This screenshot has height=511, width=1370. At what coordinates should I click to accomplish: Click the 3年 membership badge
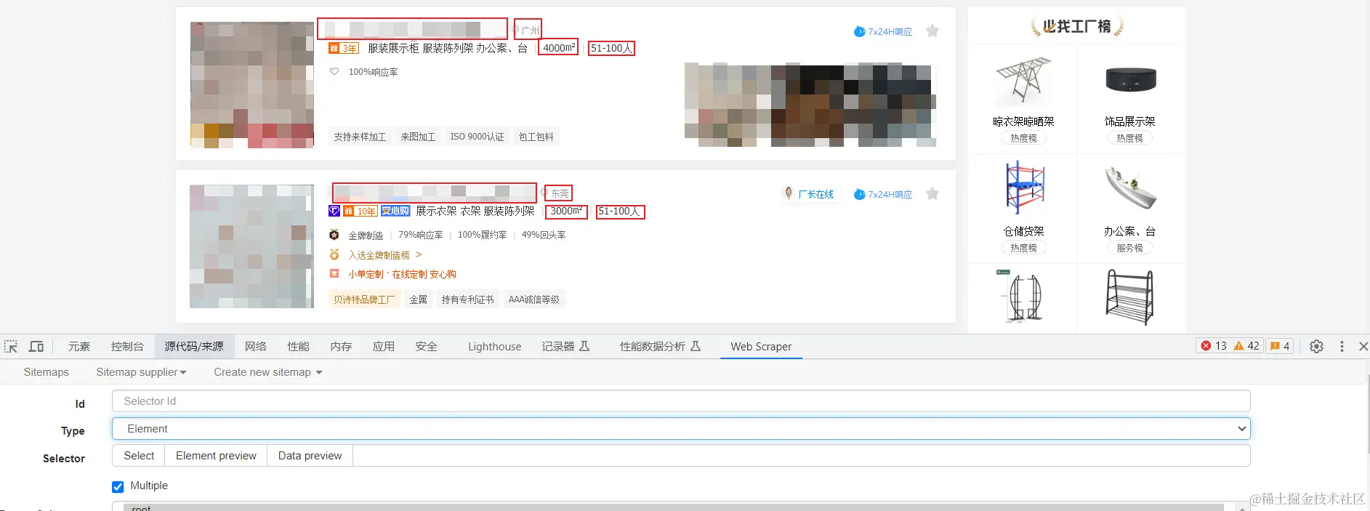tap(344, 48)
